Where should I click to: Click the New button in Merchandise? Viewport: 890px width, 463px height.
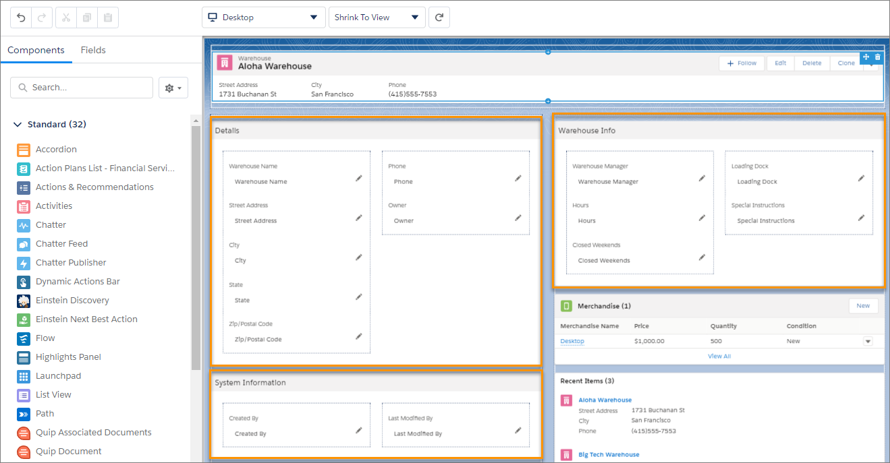pyautogui.click(x=863, y=306)
